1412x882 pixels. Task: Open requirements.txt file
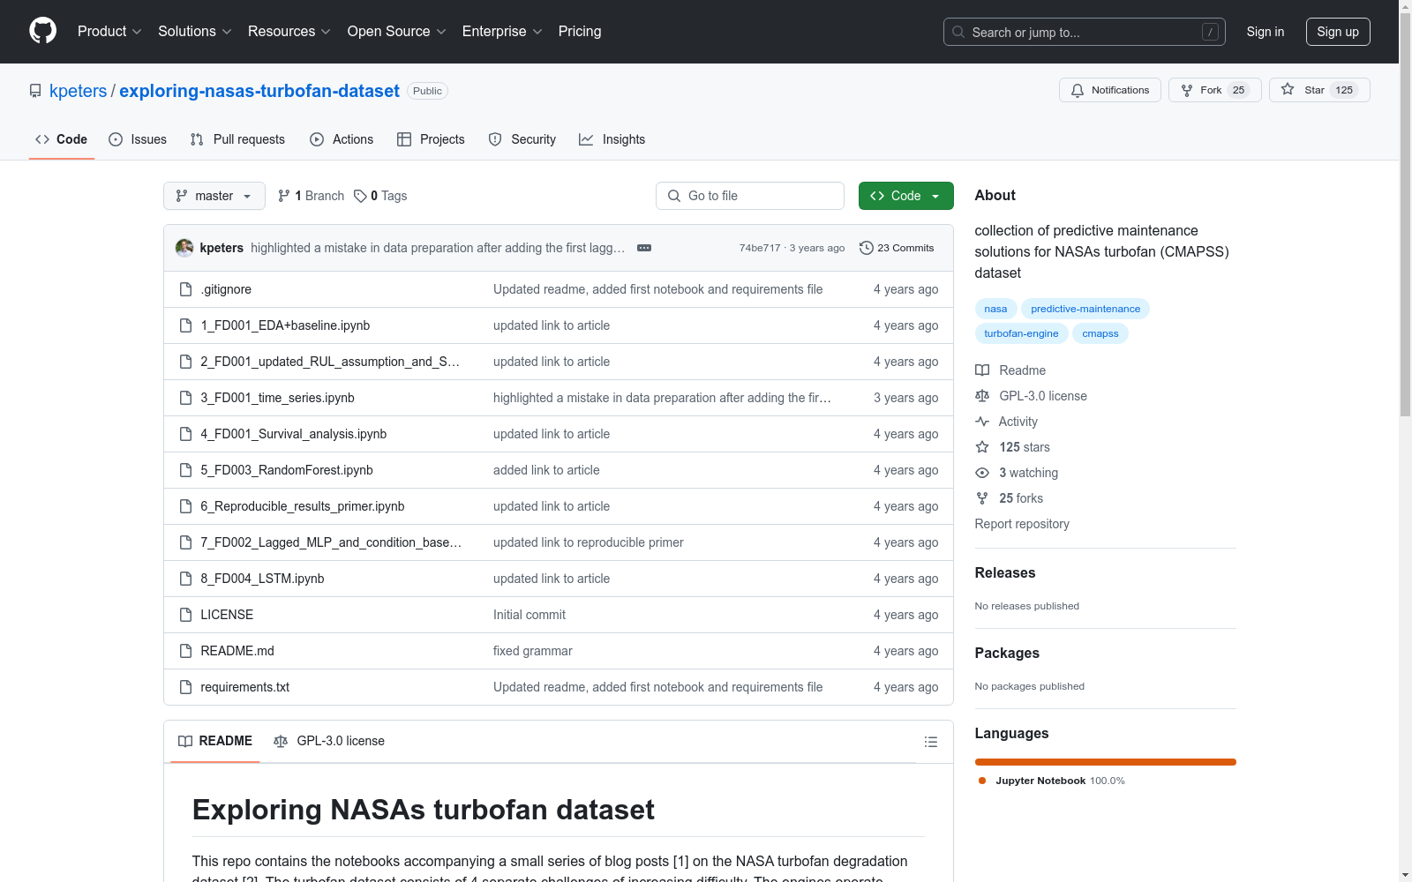tap(244, 687)
